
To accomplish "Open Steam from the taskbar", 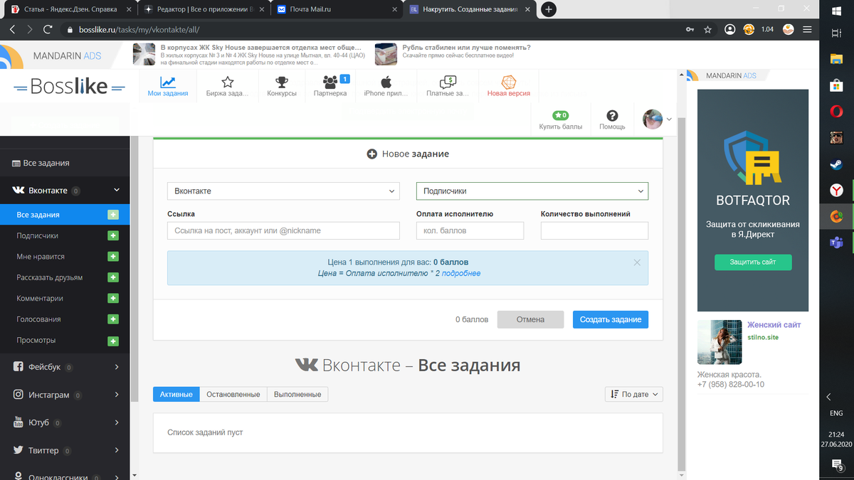I will [x=836, y=164].
